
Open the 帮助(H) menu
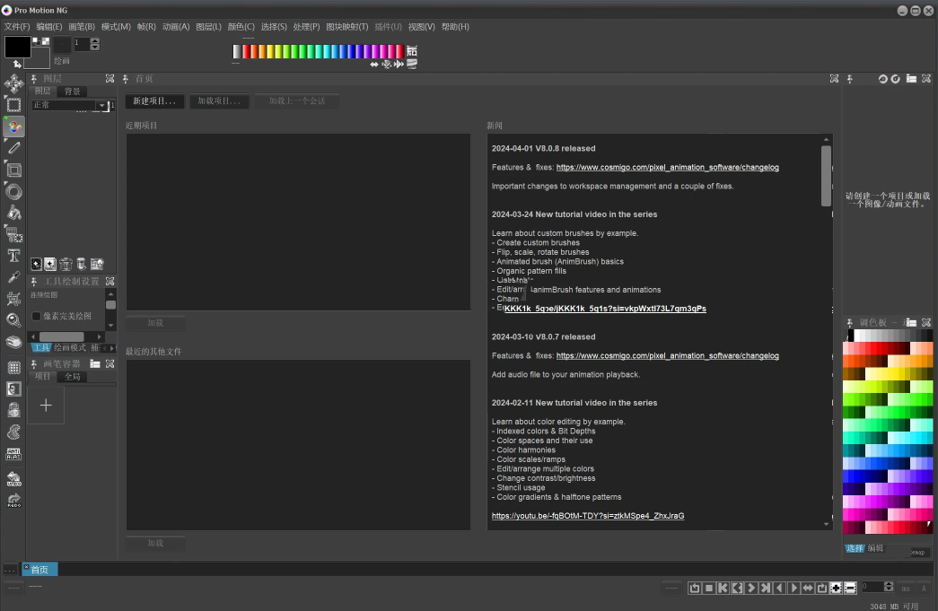(455, 27)
